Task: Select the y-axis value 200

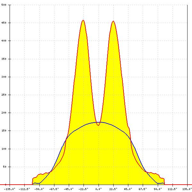Action: click(4, 113)
